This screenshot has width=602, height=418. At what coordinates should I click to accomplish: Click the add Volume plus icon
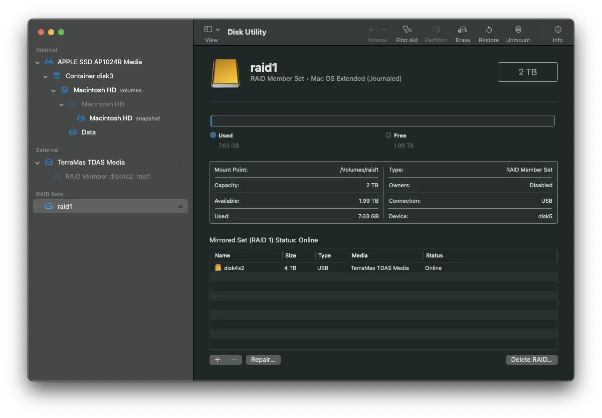click(x=371, y=30)
